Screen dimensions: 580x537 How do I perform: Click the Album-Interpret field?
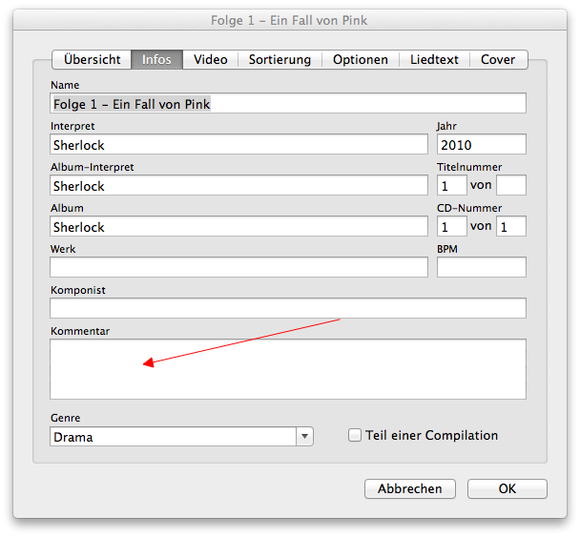pyautogui.click(x=238, y=186)
